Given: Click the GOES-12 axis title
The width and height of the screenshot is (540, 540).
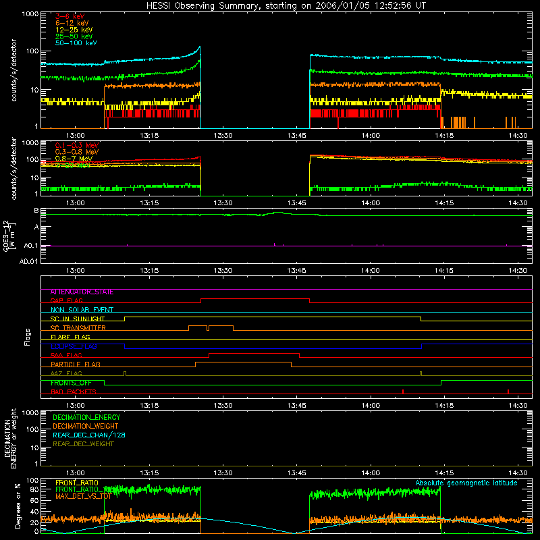Looking at the screenshot, I should coord(8,237).
